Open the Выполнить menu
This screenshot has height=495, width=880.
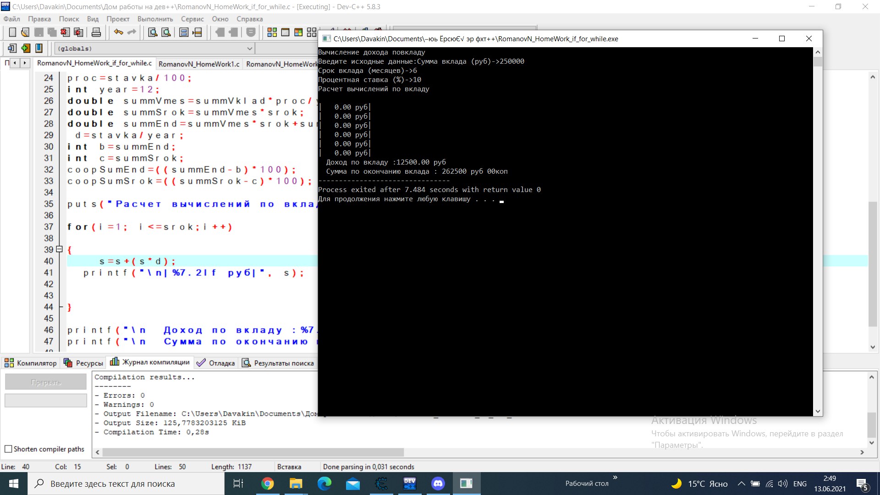[155, 19]
